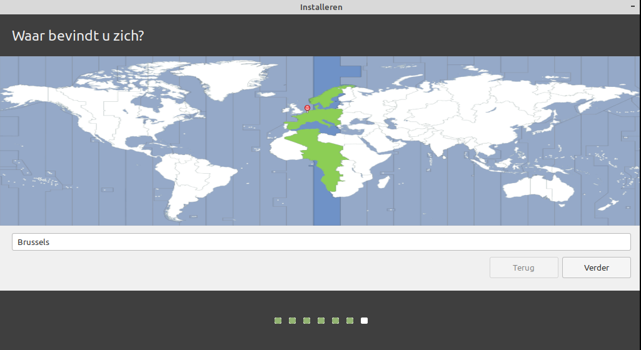641x350 pixels.
Task: Click the 'Brussels' location text field
Action: pos(321,242)
